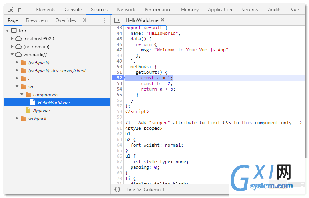This screenshot has width=309, height=198.
Task: Click the "font-weight: normal;" line
Action: point(157,145)
